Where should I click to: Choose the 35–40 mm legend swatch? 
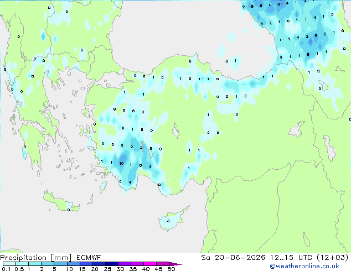[137, 264]
